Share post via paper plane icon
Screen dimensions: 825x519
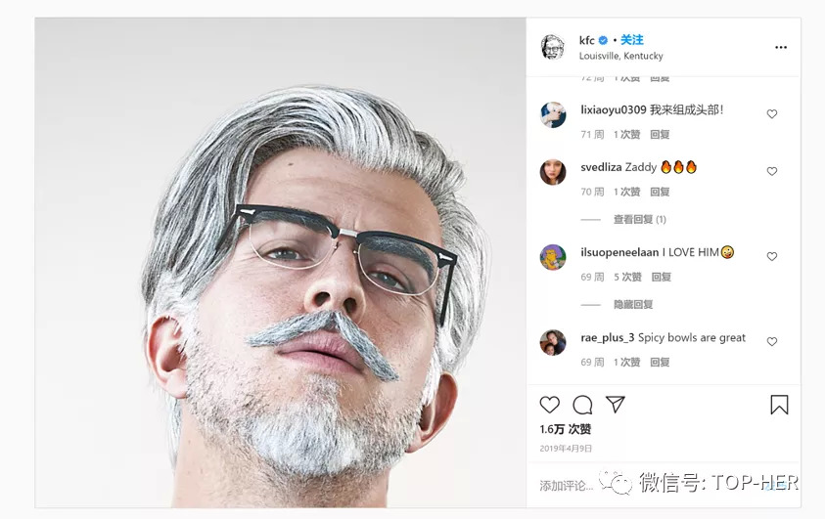coord(616,405)
